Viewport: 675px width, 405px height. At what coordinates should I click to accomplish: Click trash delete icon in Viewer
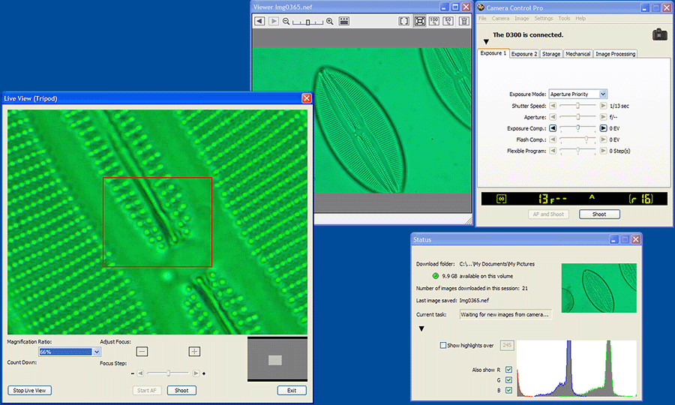point(463,21)
